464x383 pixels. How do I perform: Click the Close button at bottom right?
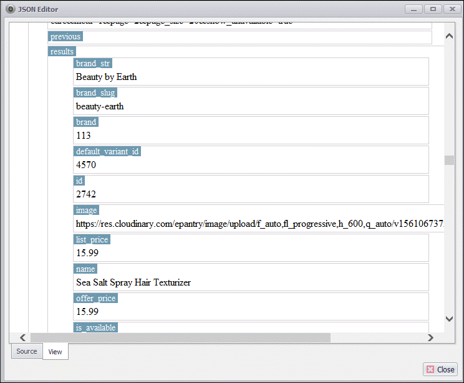(x=440, y=369)
